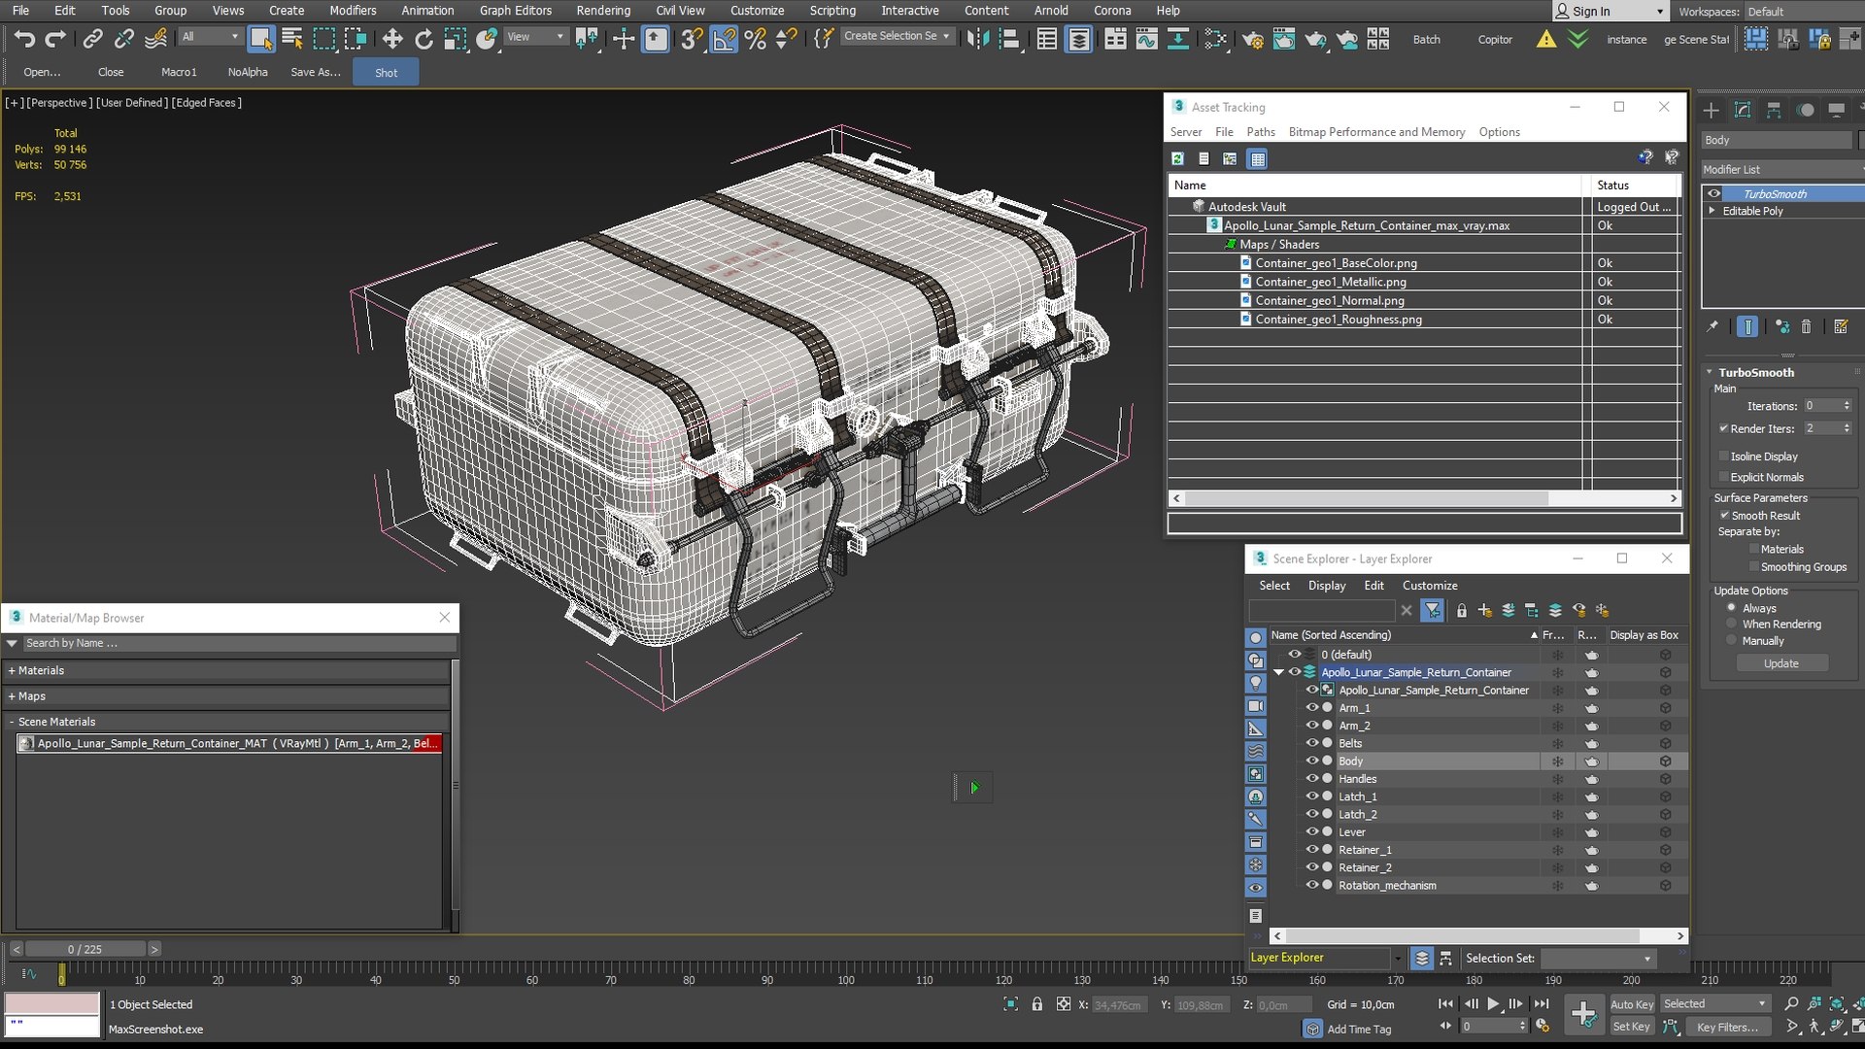Screen dimensions: 1865x1049
Task: Click the Redo arrow icon
Action: click(x=55, y=39)
